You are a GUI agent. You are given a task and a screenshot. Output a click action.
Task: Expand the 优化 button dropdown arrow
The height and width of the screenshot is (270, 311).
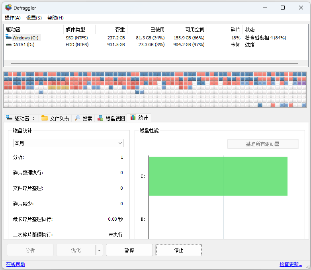(99, 250)
